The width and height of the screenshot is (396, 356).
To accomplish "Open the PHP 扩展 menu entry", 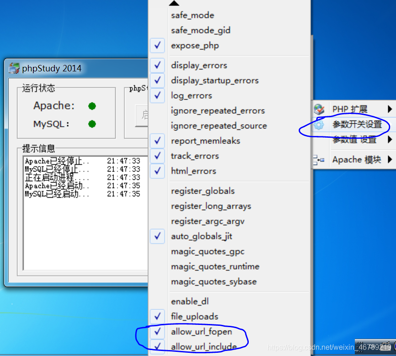I will (x=354, y=109).
